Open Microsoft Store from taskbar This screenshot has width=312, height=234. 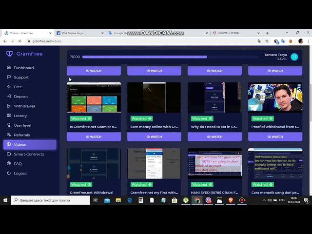tap(175, 200)
